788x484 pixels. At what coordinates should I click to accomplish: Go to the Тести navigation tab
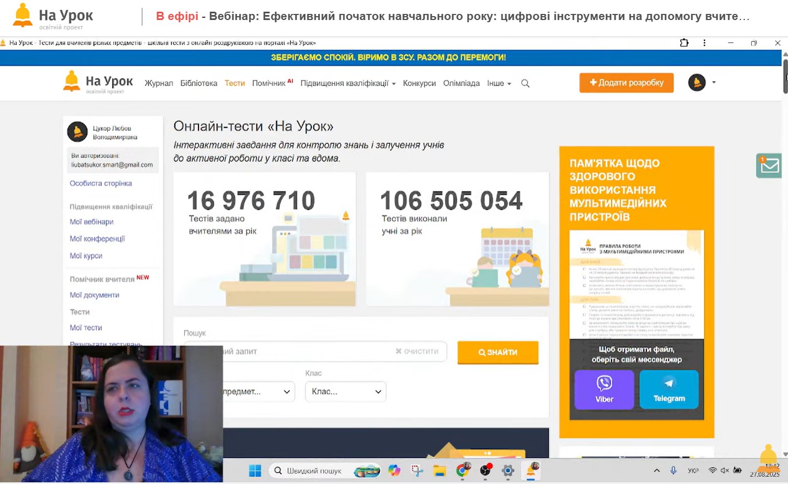[x=235, y=83]
